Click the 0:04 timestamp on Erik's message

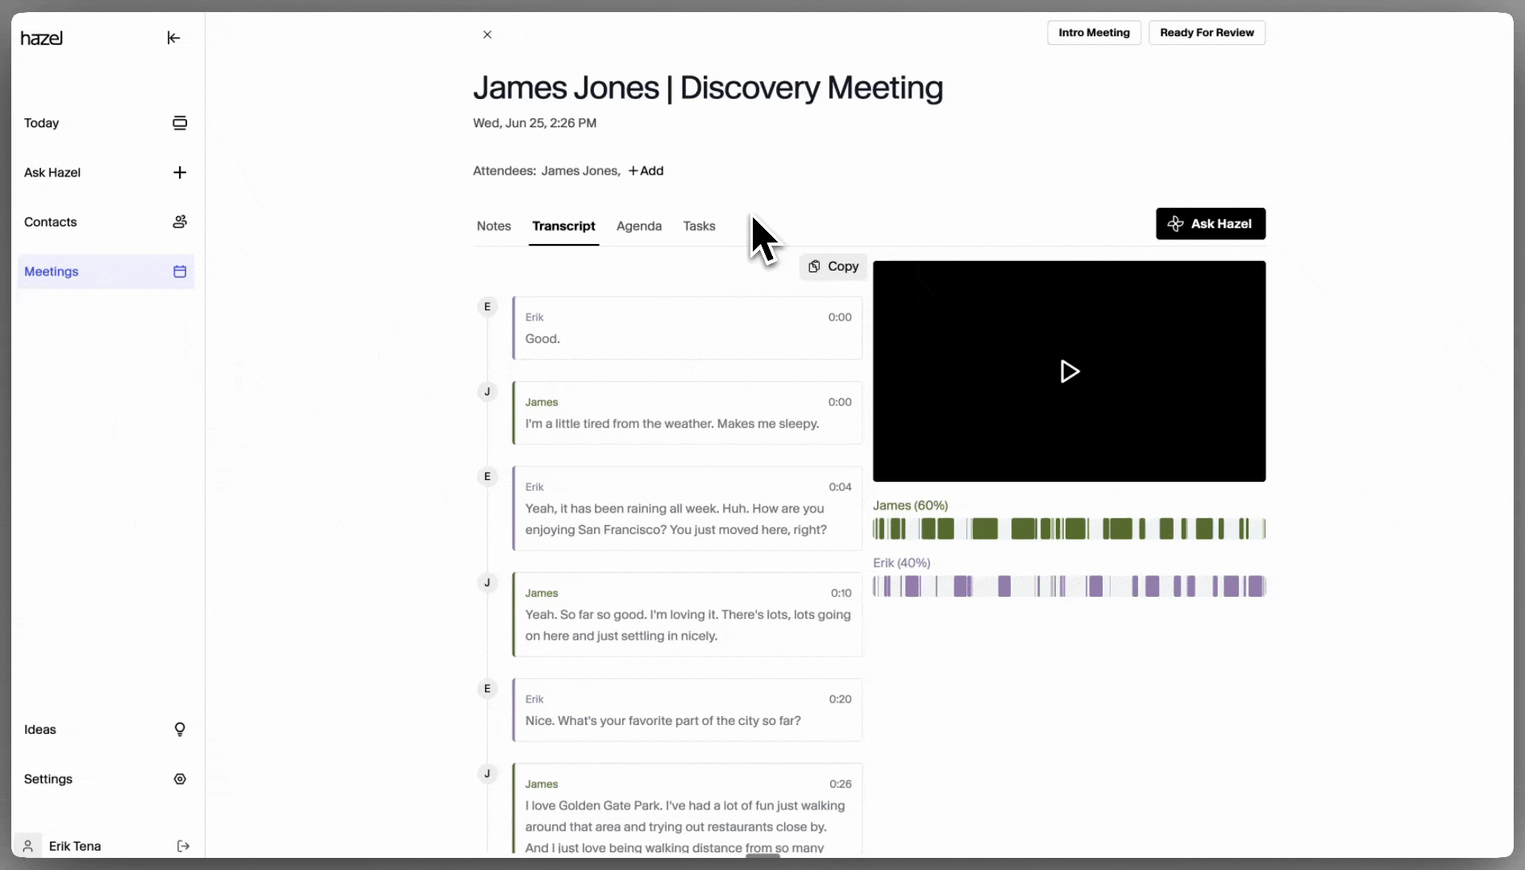pyautogui.click(x=840, y=487)
